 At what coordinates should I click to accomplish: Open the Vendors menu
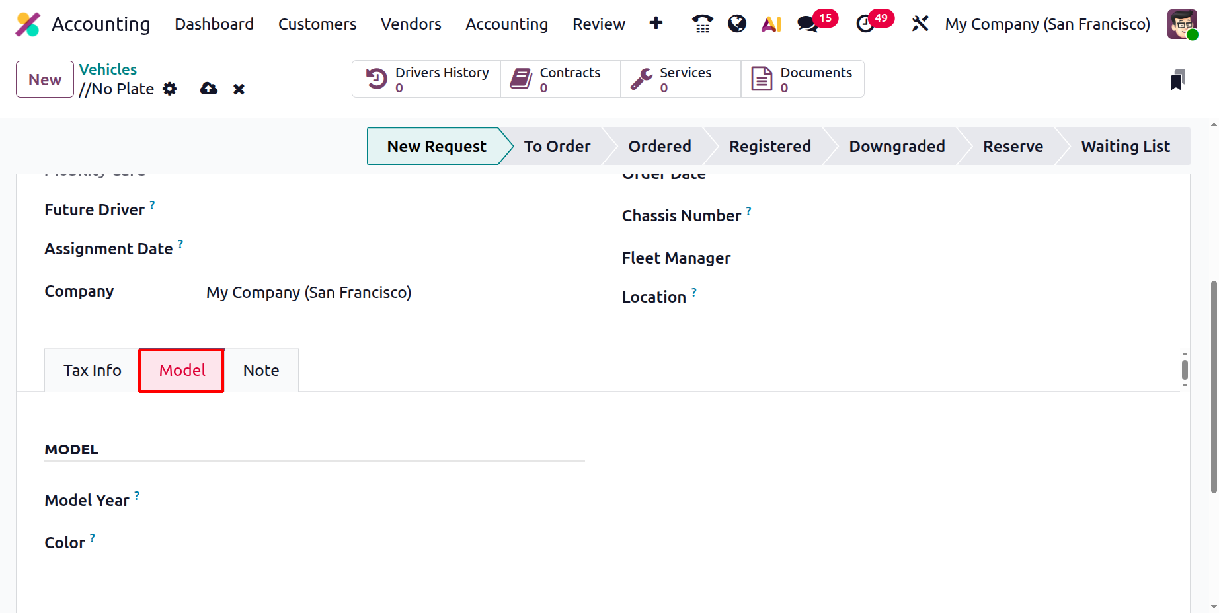coord(411,24)
